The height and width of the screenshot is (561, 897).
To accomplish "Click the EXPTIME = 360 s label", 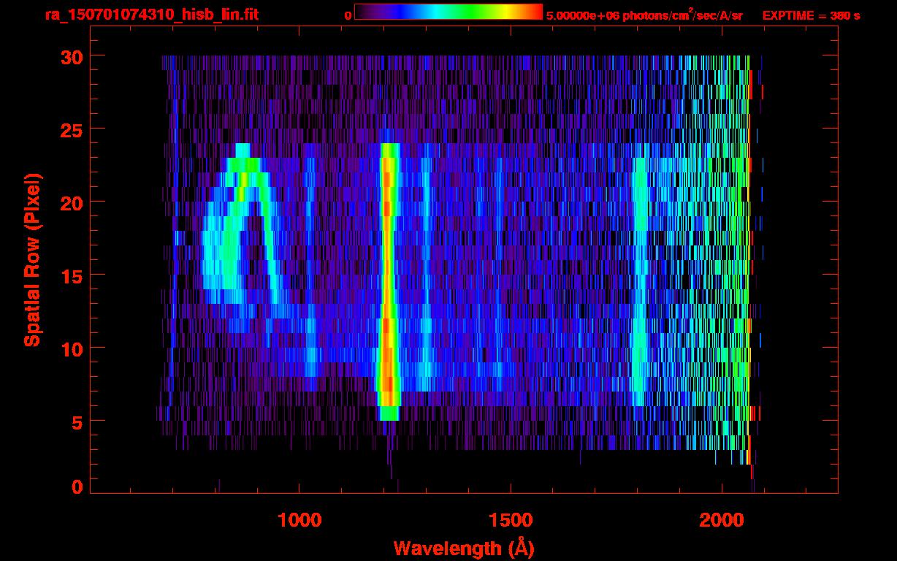I will coord(811,15).
